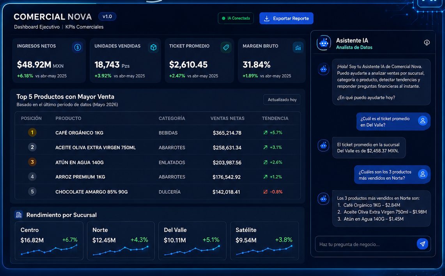The height and width of the screenshot is (276, 445).
Task: Click the bot avatar beside Del Valle answer
Action: point(323,145)
